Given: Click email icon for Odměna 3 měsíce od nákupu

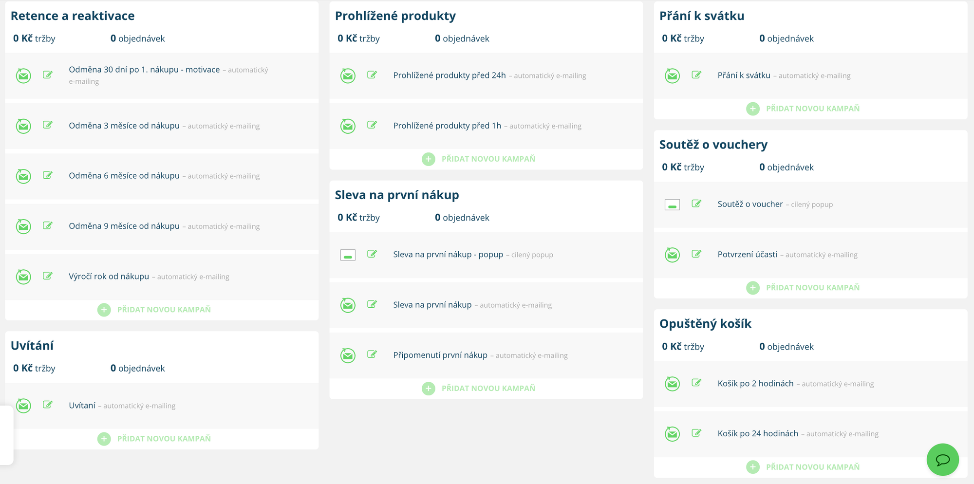Looking at the screenshot, I should coord(23,126).
